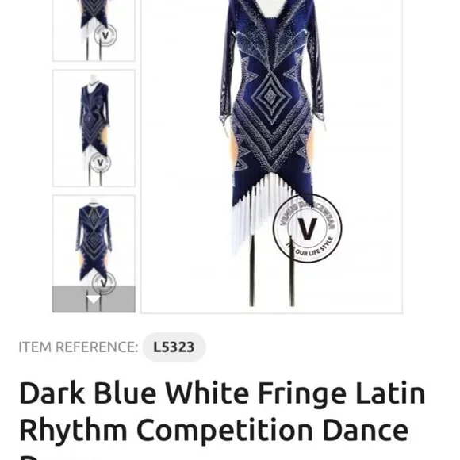Image resolution: width=460 pixels, height=460 pixels.
Task: Click the V watermark on the middle thumbnail
Action: [100, 163]
